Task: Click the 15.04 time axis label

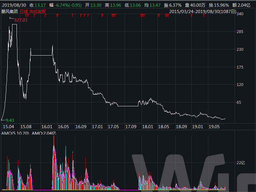Action: point(8,127)
